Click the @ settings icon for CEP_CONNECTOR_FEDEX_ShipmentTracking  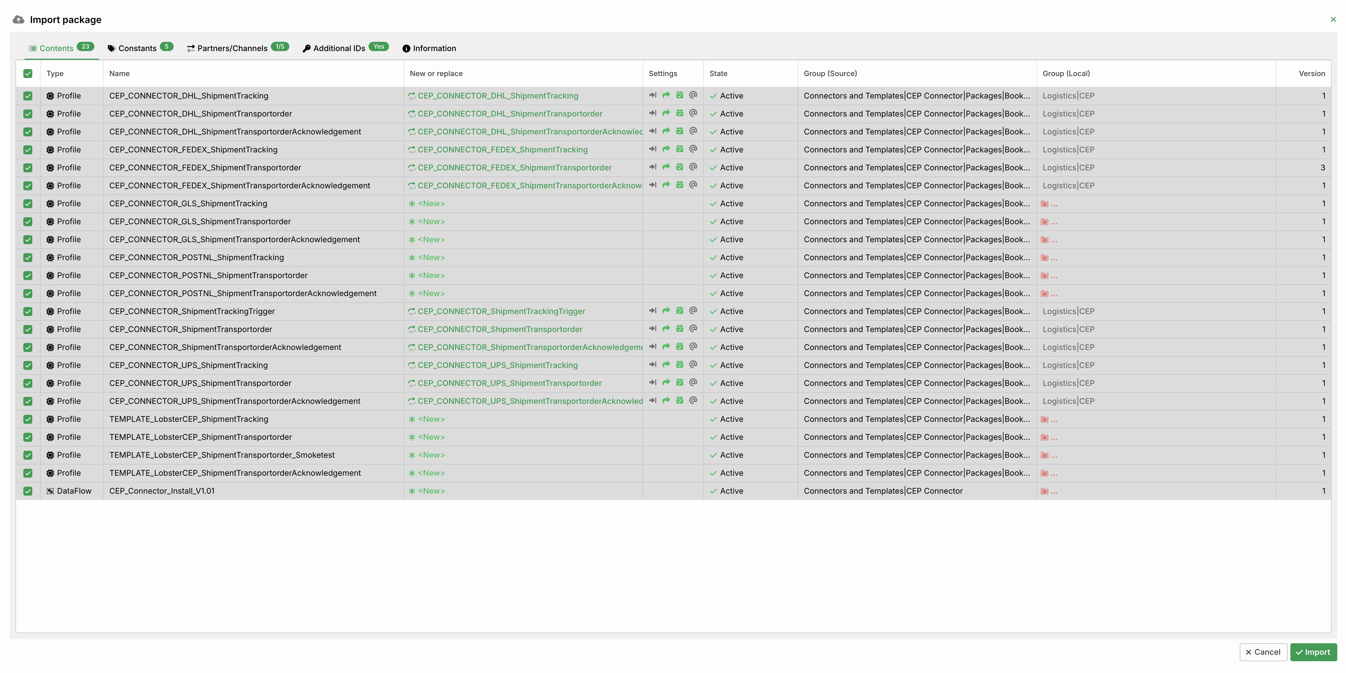[694, 149]
